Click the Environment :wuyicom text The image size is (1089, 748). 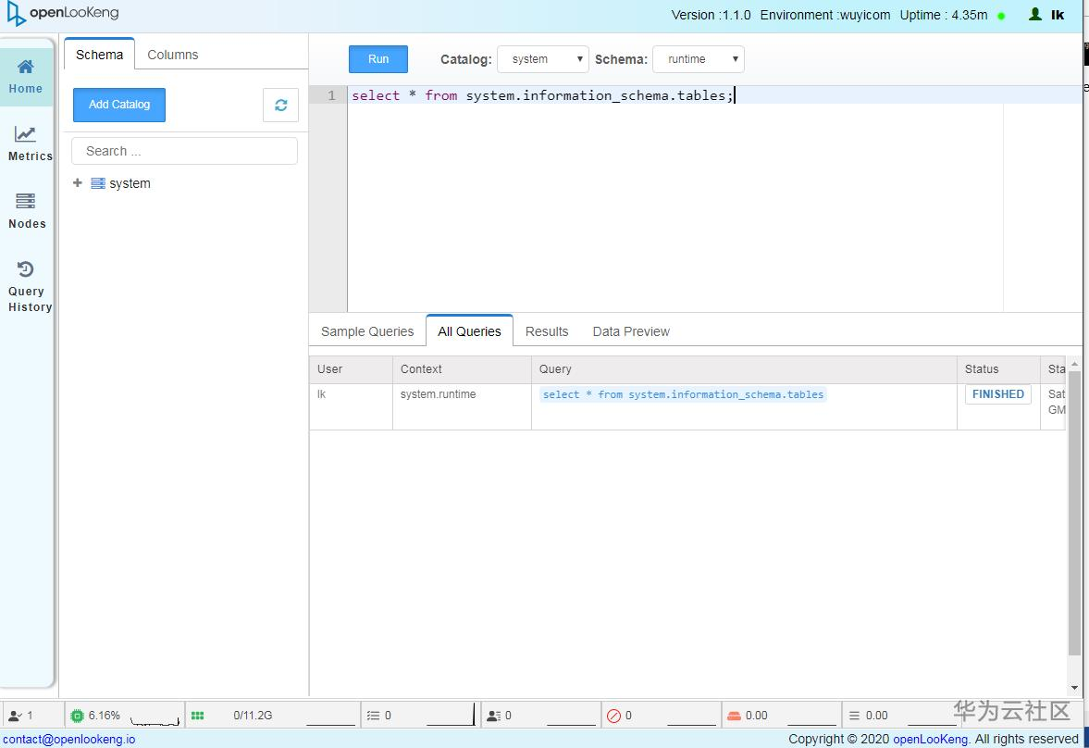[824, 16]
